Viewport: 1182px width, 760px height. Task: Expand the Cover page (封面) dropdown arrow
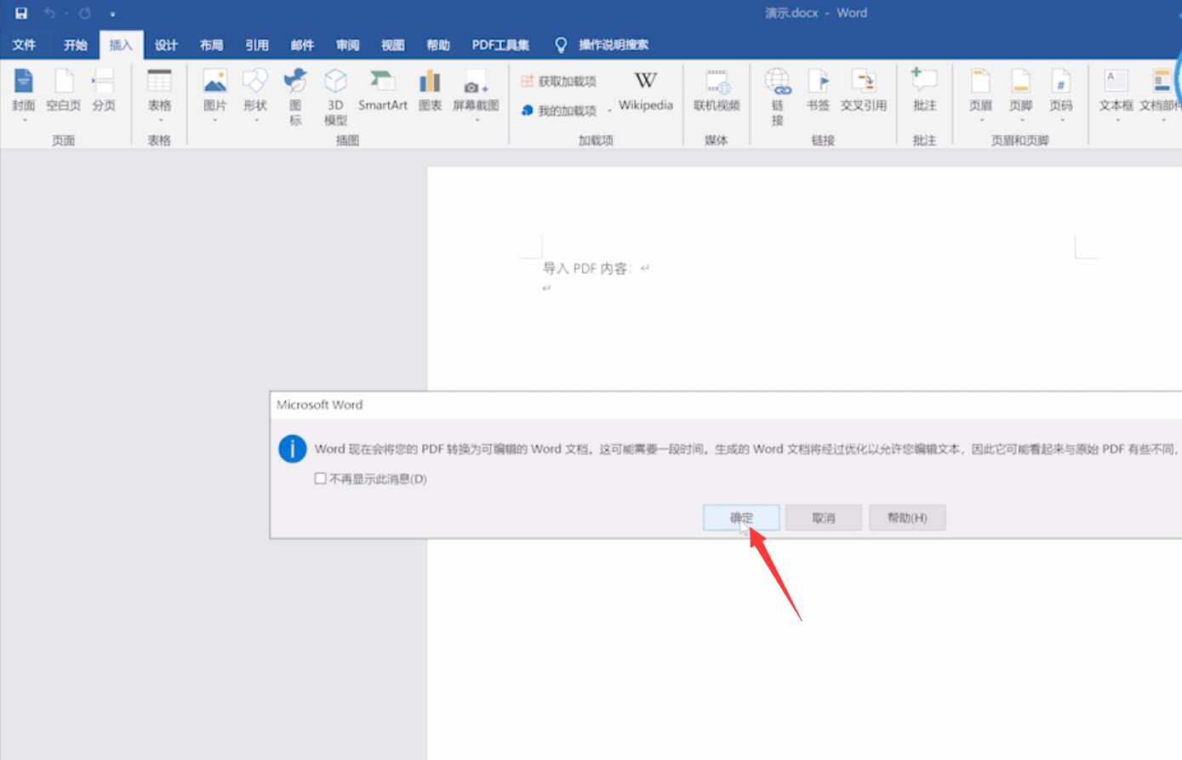[x=24, y=120]
